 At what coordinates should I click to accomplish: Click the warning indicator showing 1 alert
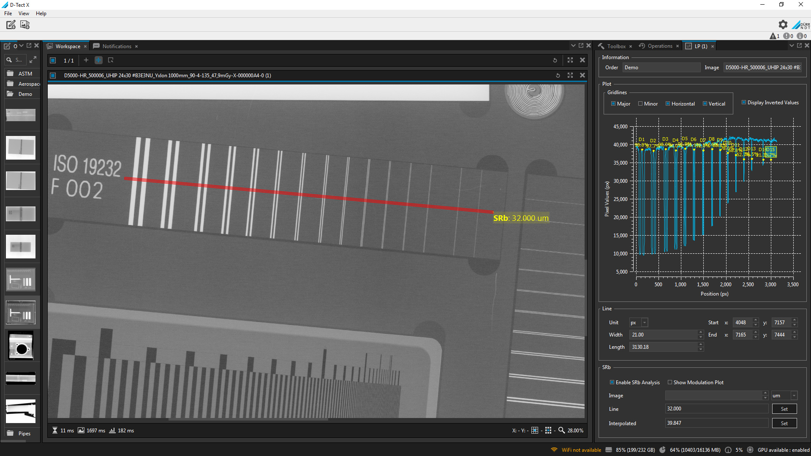pyautogui.click(x=774, y=36)
